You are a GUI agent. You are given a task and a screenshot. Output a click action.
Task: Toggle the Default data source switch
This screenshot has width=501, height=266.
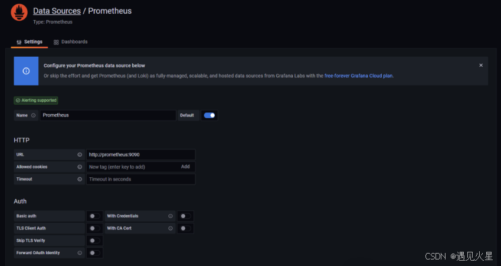[209, 115]
